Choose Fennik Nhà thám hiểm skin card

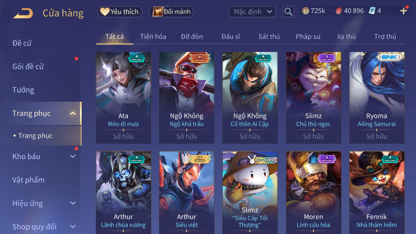click(x=377, y=193)
